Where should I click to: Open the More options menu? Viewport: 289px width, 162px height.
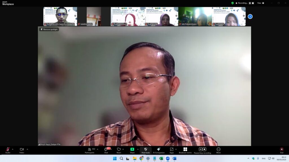(x=218, y=149)
